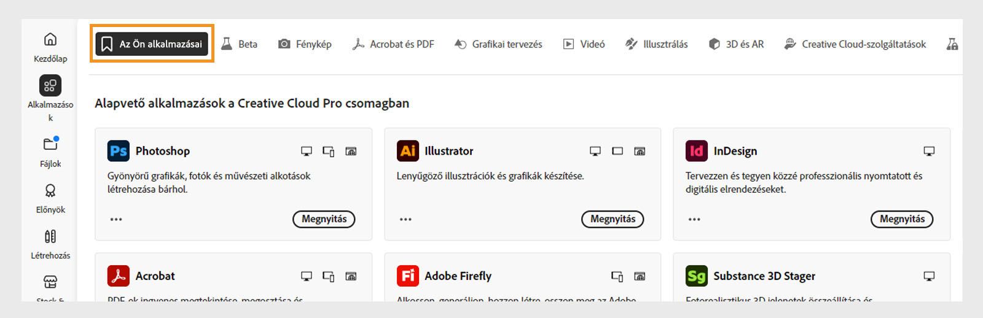This screenshot has height=318, width=983.
Task: Click Photoshop desktop platform icon
Action: [x=306, y=151]
